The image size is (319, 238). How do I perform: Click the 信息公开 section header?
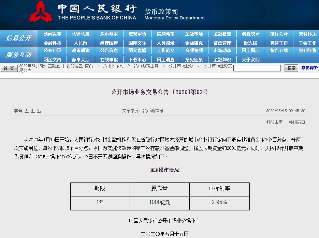click(19, 38)
